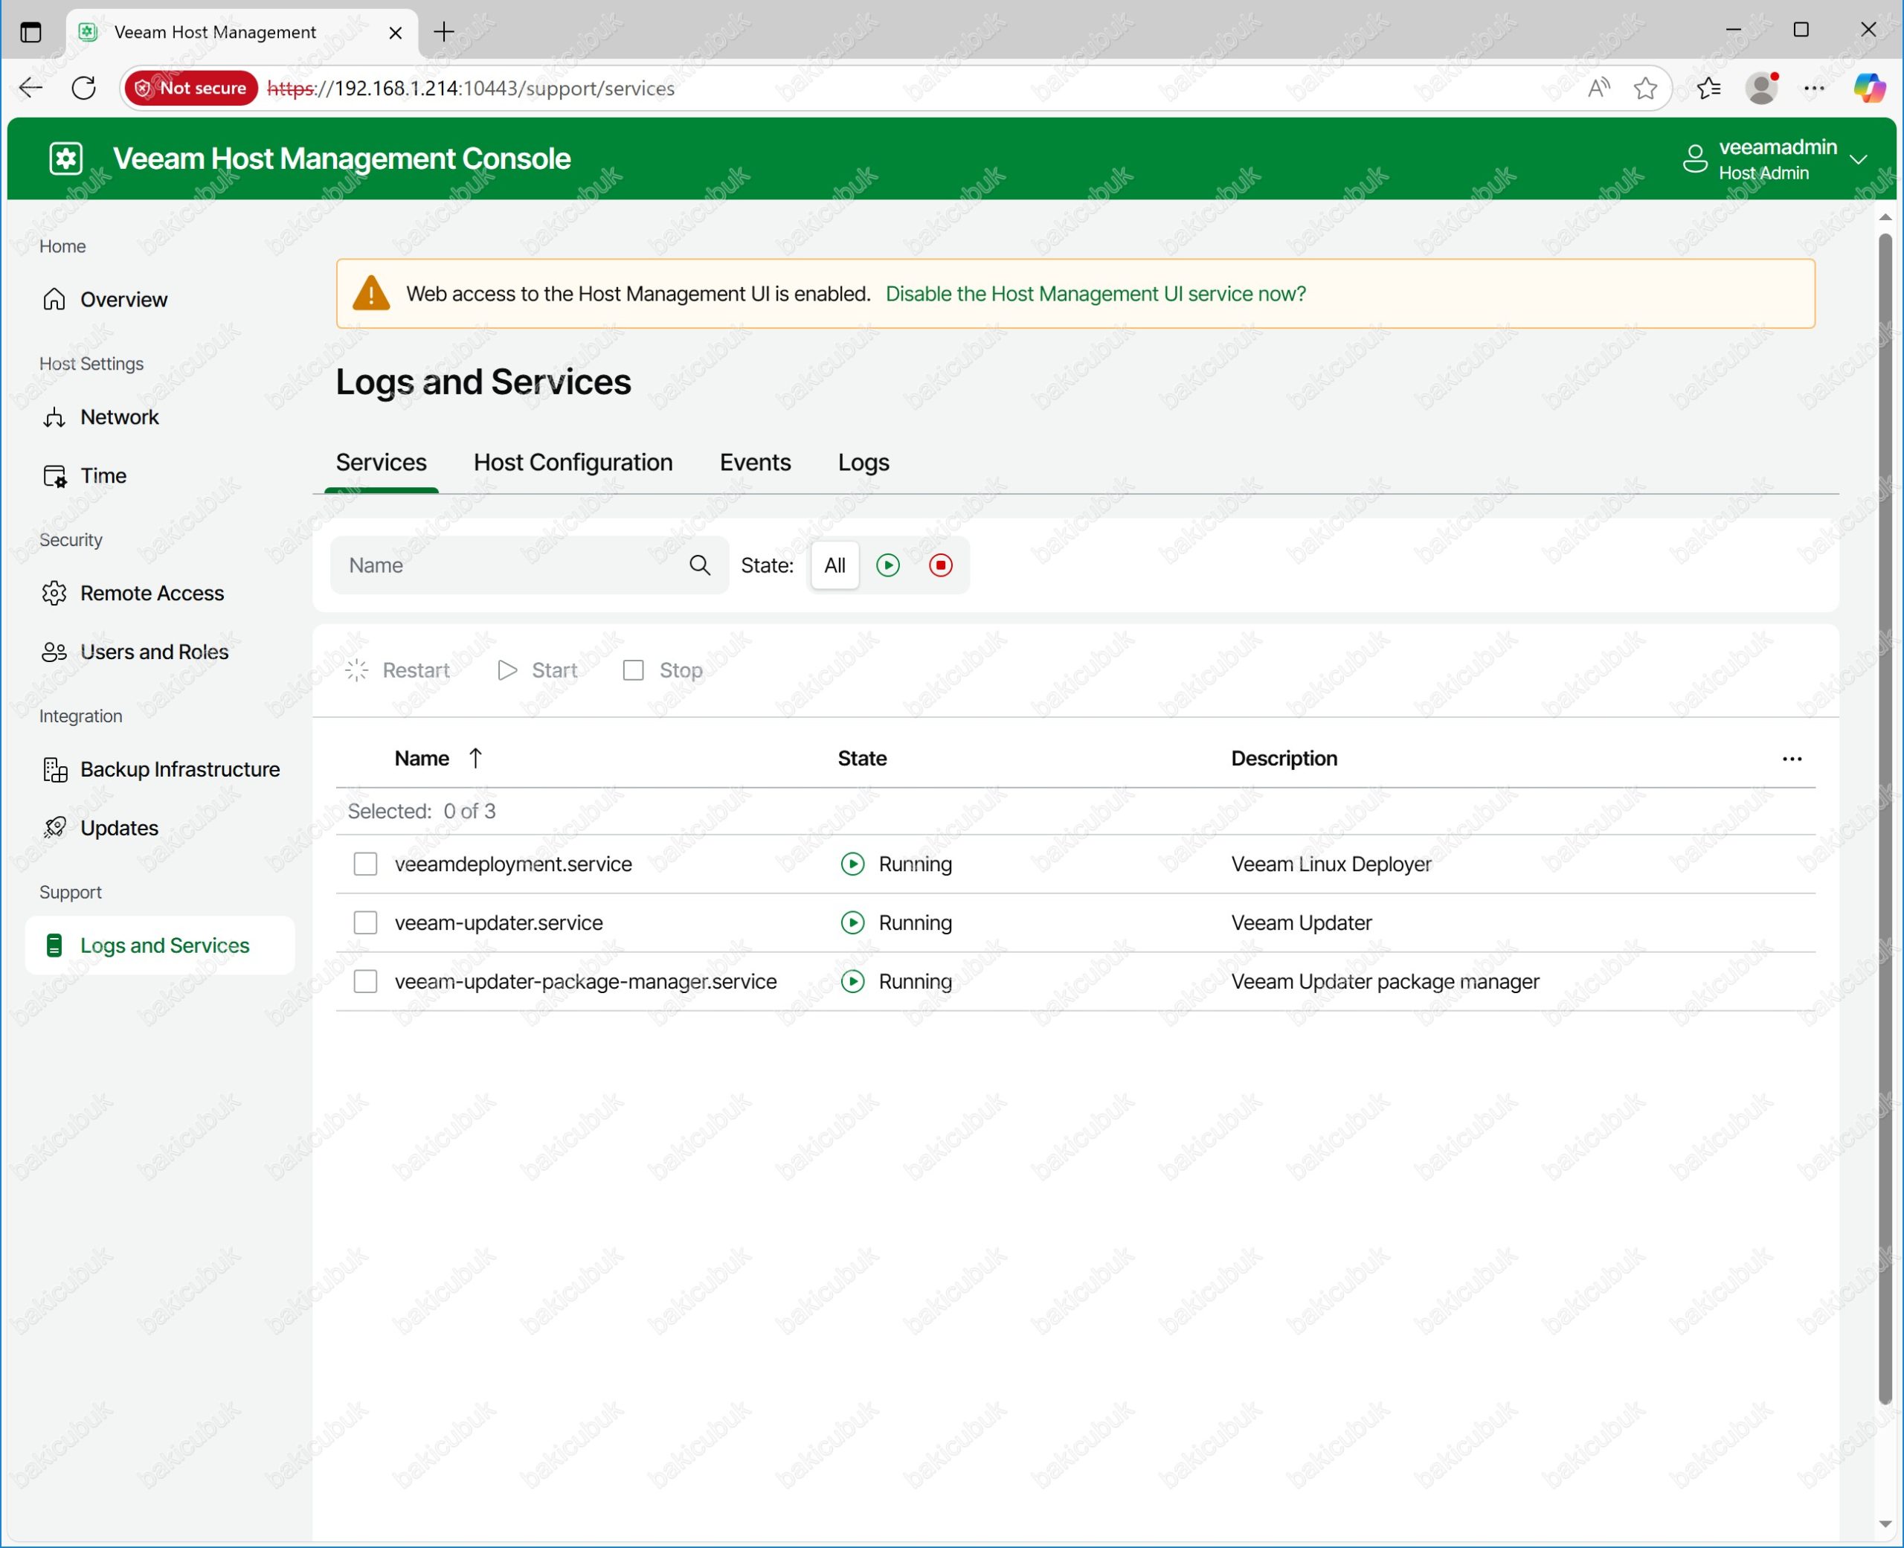
Task: Click the Veeam console logo icon
Action: [x=66, y=158]
